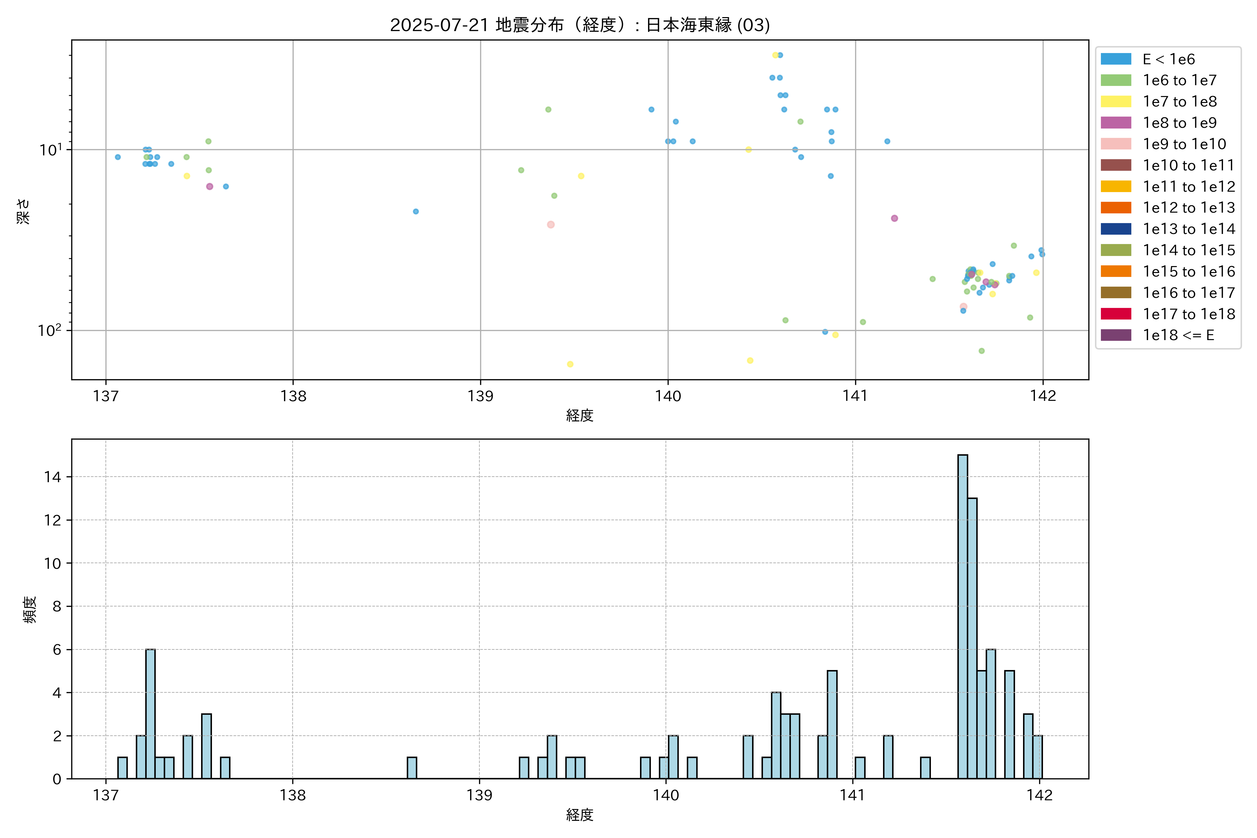This screenshot has width=1257, height=838.
Task: Click the yellow '1e7 to 1e8' legend swatch
Action: [1115, 102]
